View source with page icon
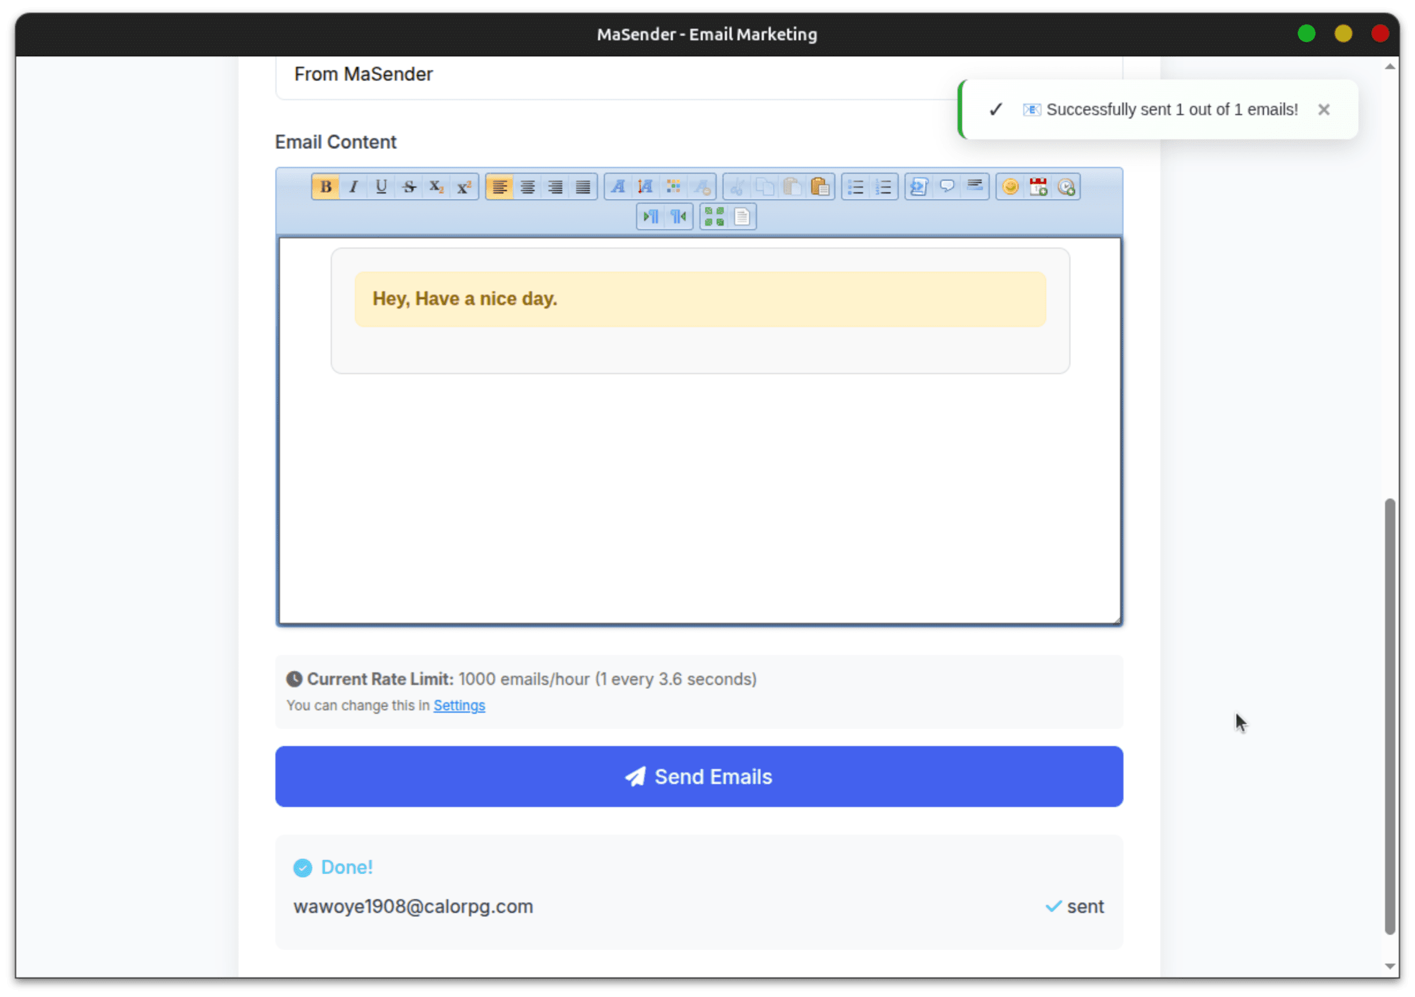The width and height of the screenshot is (1415, 997). click(x=742, y=217)
